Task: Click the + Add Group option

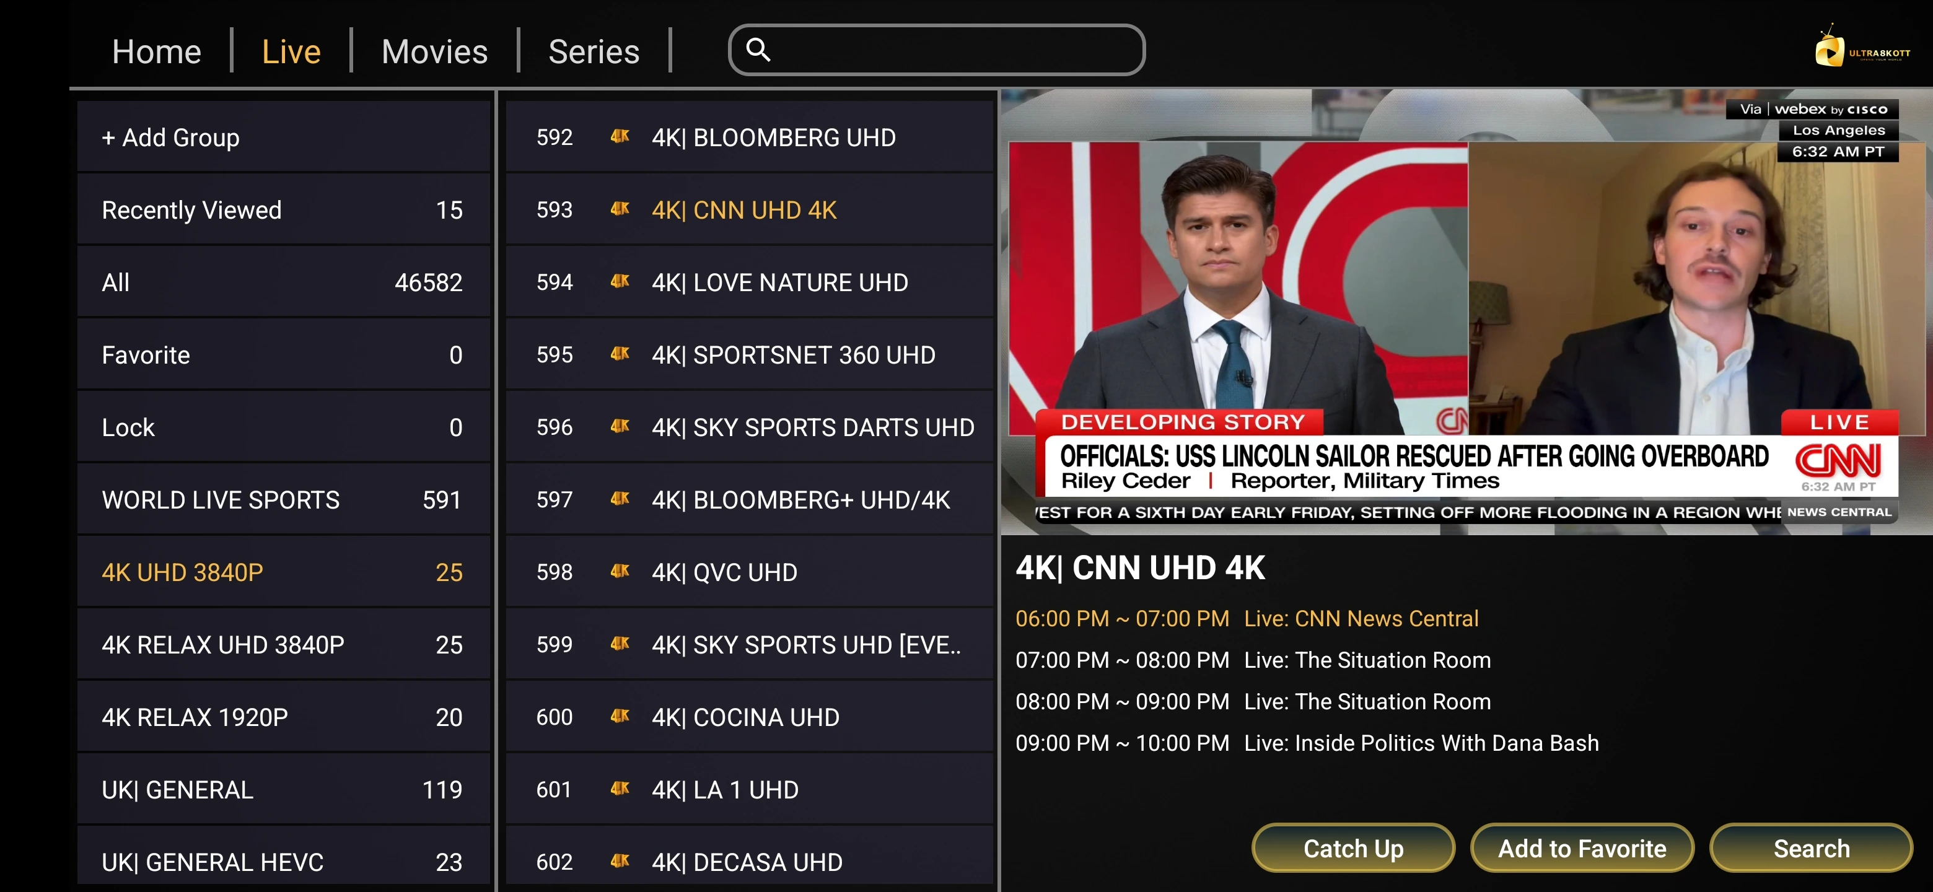Action: (x=284, y=138)
